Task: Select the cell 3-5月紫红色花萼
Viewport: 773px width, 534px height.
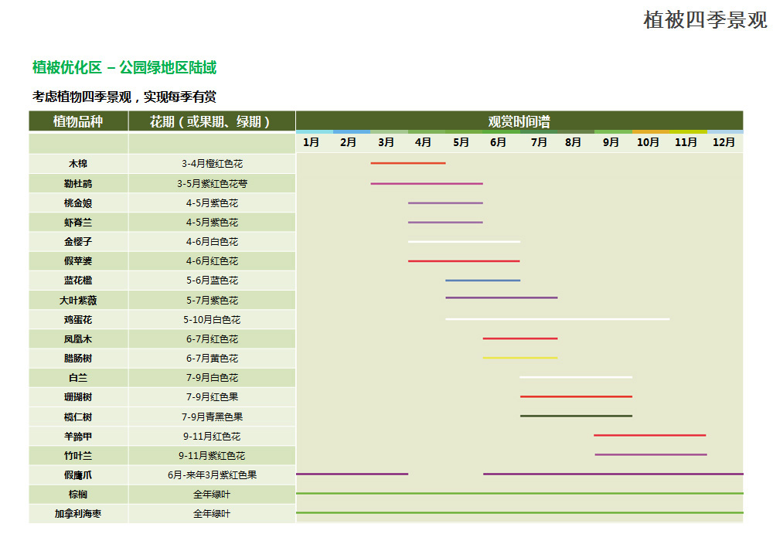Action: [212, 183]
